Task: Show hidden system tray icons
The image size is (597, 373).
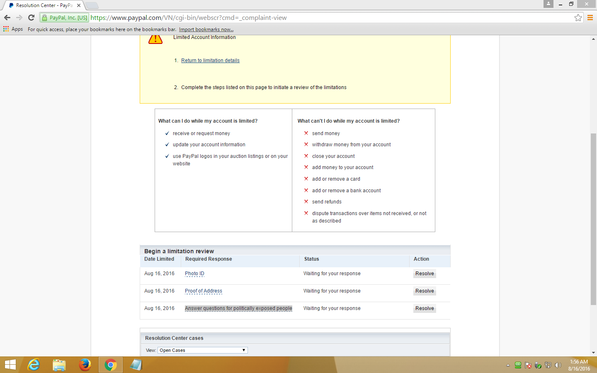Action: 508,365
